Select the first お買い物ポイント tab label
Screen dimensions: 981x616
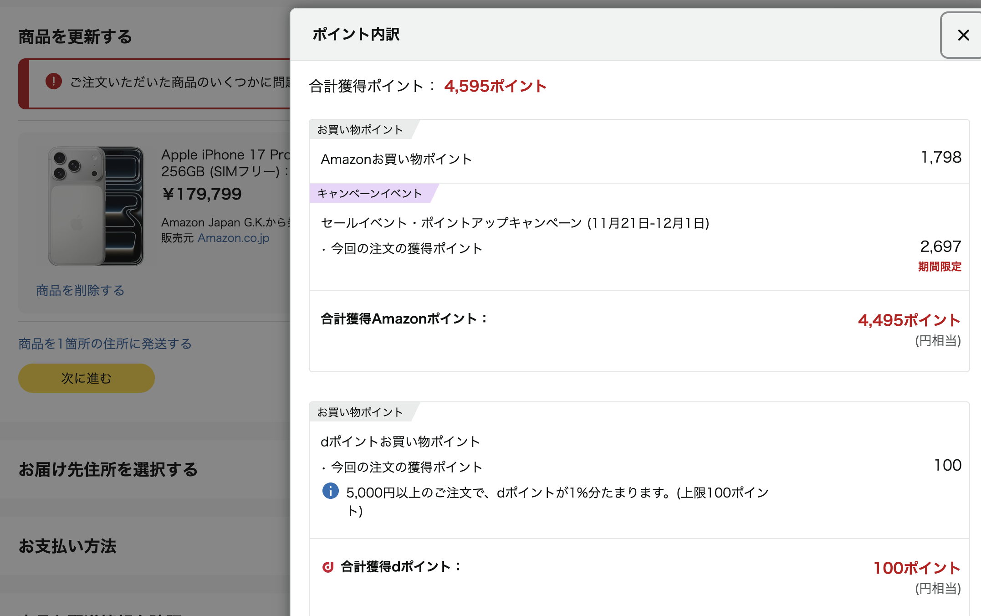(x=360, y=130)
